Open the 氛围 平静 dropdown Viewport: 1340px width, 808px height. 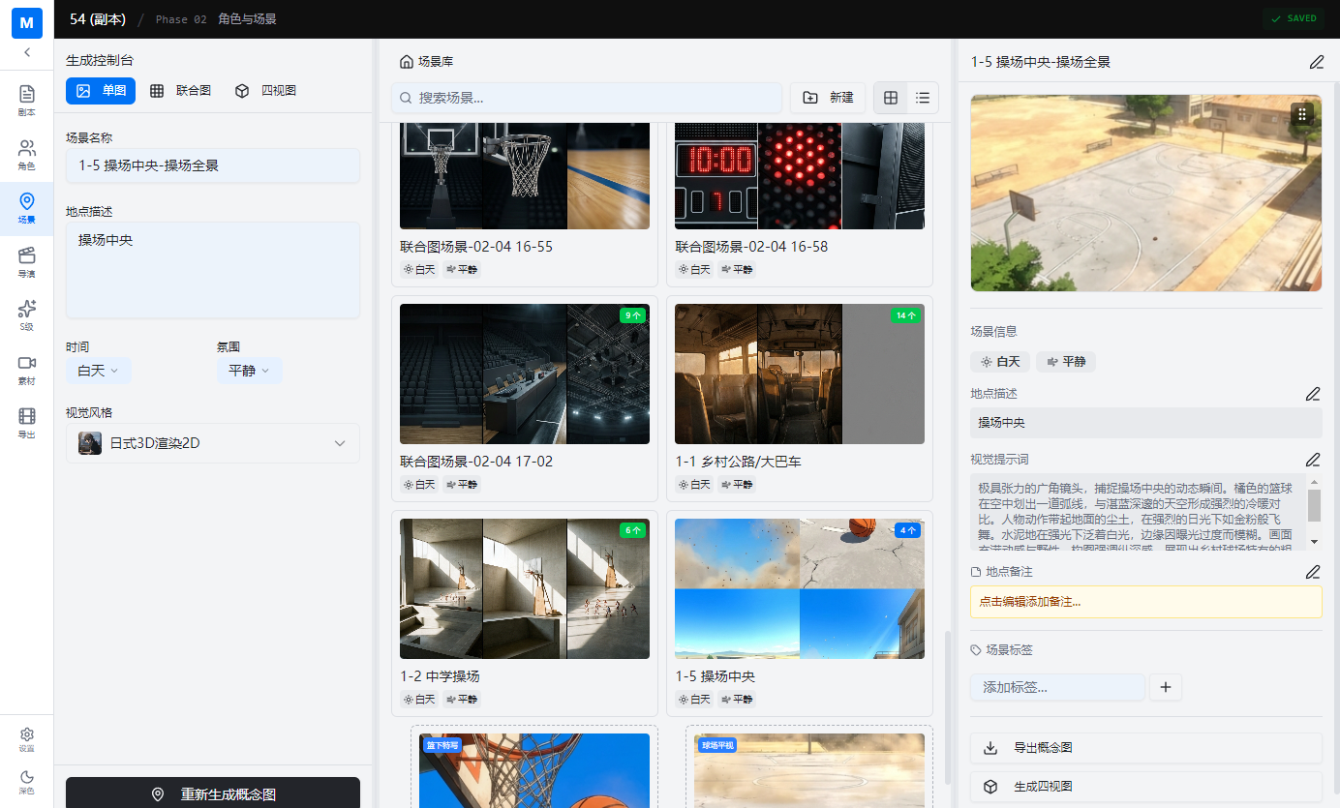pos(249,370)
